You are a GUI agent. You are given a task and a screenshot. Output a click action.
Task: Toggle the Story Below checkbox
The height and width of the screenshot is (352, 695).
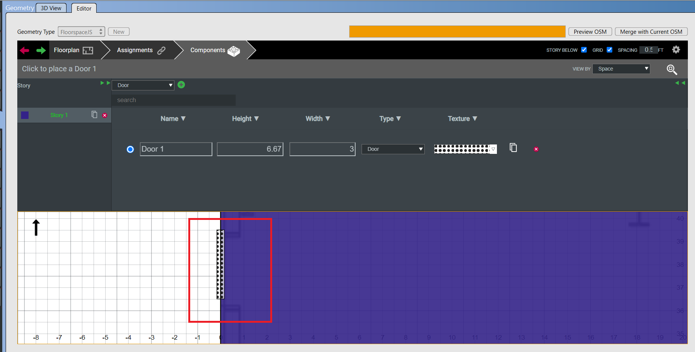click(584, 50)
